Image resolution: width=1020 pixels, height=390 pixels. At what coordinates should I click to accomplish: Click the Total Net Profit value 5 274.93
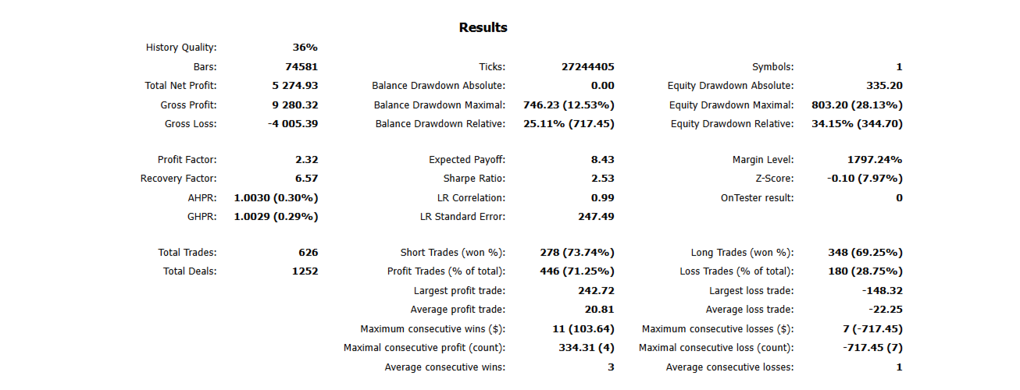pos(291,86)
